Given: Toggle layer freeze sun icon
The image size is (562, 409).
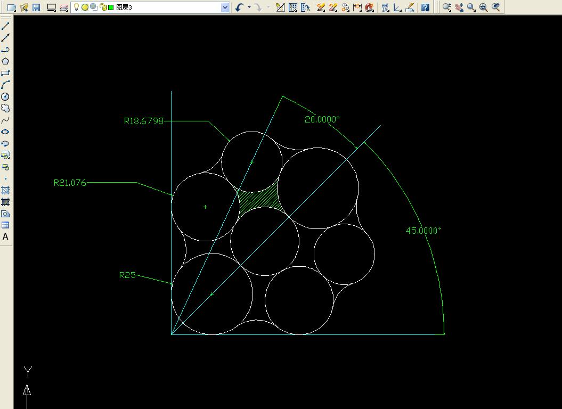Looking at the screenshot, I should pyautogui.click(x=85, y=7).
